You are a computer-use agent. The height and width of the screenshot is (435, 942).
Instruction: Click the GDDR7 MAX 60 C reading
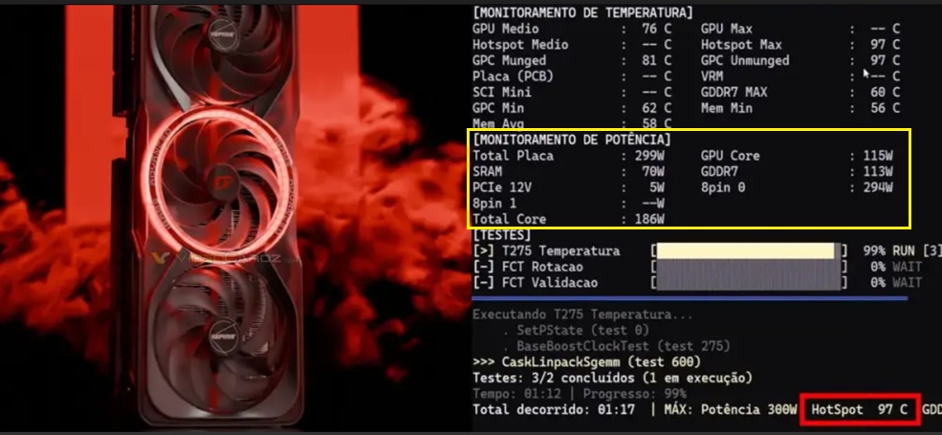pyautogui.click(x=800, y=93)
